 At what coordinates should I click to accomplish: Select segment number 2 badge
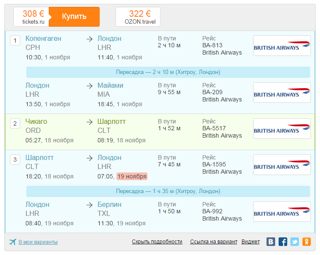click(15, 123)
